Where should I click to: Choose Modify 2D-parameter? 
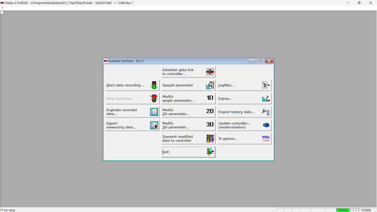tap(188, 112)
